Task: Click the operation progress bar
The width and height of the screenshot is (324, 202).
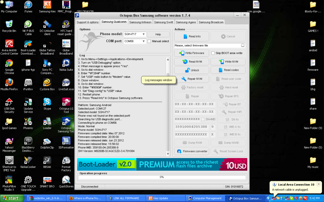Action: 162,177
